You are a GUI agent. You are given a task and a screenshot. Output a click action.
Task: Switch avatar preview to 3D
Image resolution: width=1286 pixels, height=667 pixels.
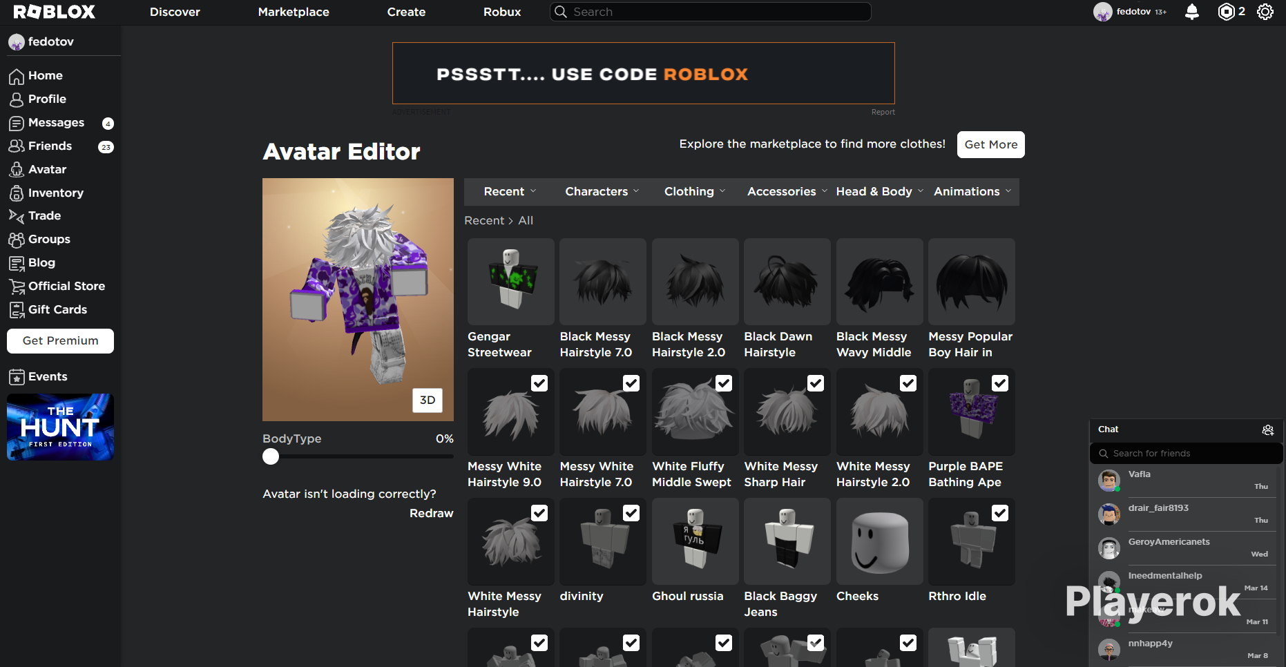428,400
